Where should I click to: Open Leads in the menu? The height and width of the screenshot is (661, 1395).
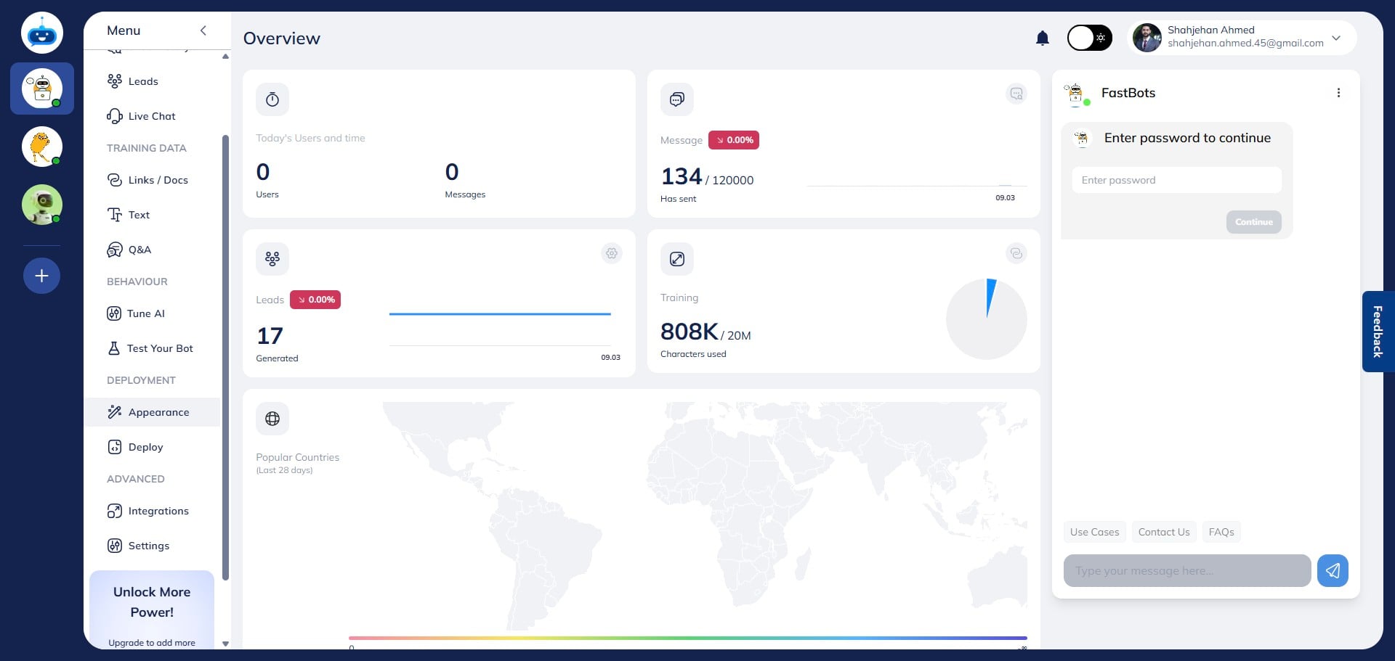[152, 81]
